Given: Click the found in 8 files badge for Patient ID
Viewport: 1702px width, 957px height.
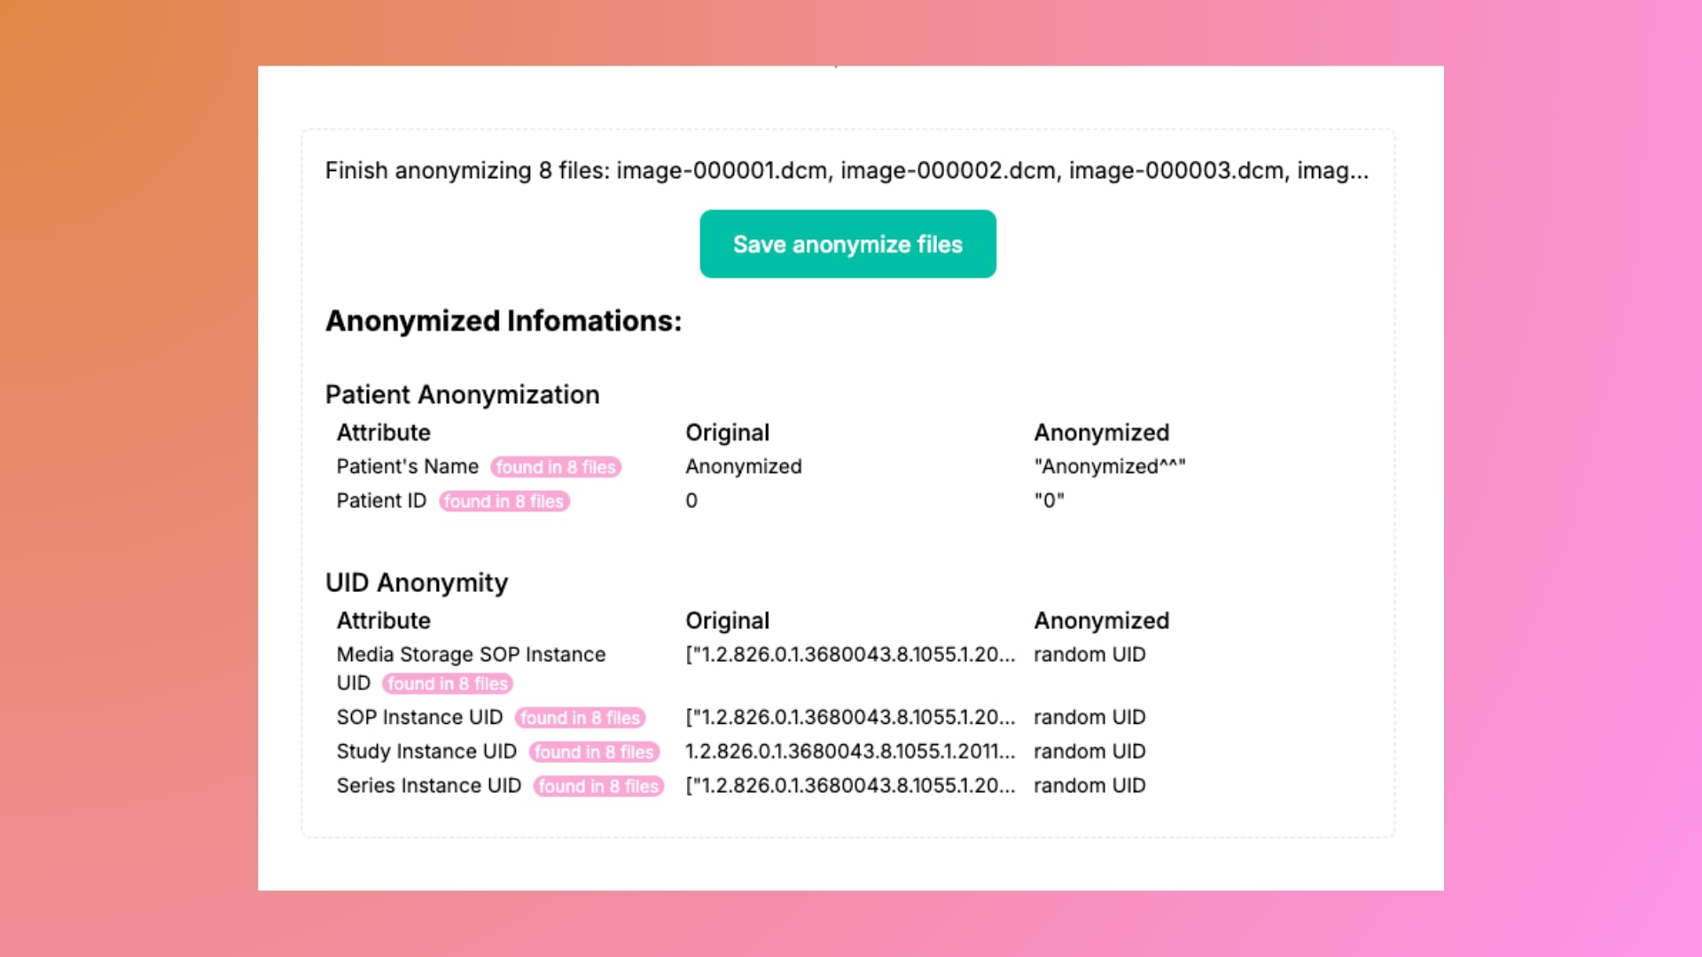Looking at the screenshot, I should pos(504,502).
